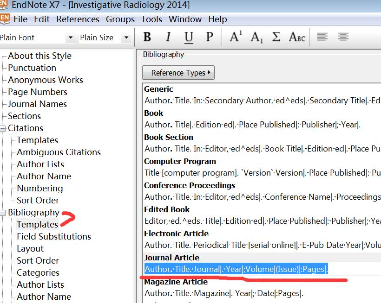Open Author Lists under Bibliography
381x303 pixels.
[40, 284]
